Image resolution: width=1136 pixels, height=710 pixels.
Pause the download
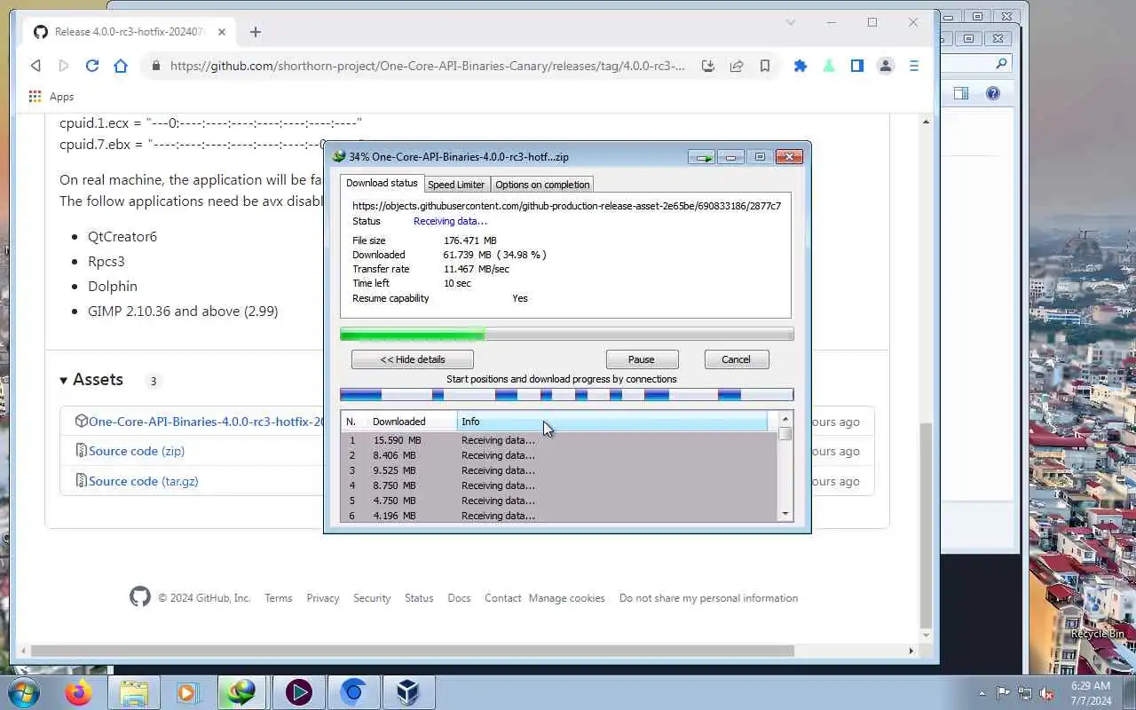click(x=642, y=359)
